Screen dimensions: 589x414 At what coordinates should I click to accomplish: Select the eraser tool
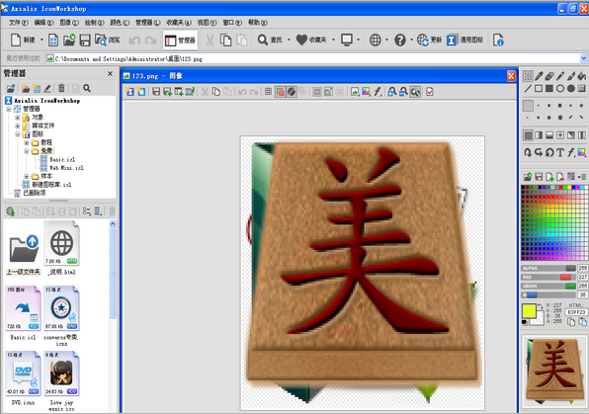(549, 76)
